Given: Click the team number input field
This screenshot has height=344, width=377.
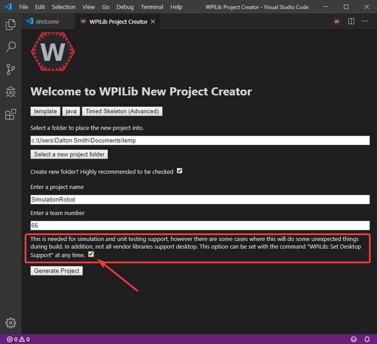Looking at the screenshot, I should (x=200, y=225).
